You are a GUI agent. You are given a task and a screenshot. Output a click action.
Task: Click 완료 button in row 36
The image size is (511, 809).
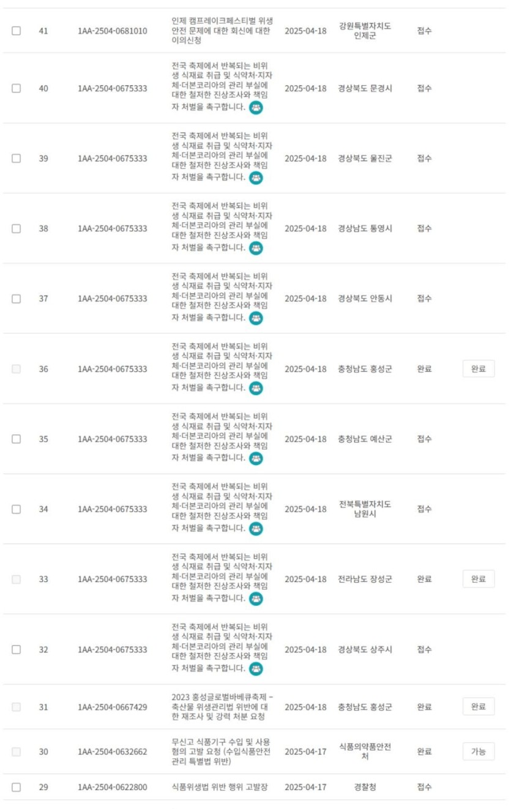478,369
